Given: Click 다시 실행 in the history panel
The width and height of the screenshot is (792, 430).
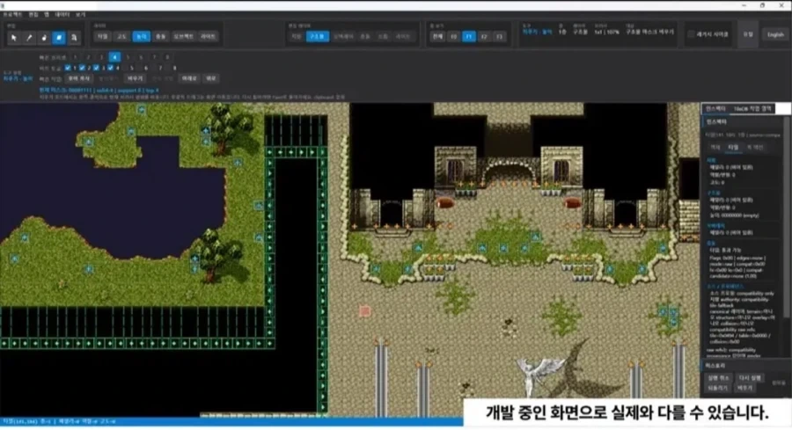Looking at the screenshot, I should [x=750, y=377].
